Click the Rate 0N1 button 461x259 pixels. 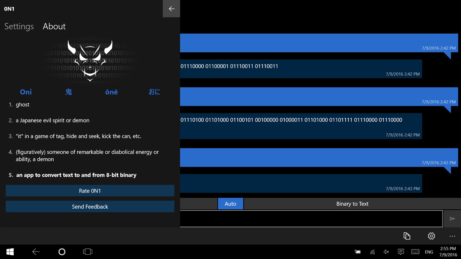[90, 191]
